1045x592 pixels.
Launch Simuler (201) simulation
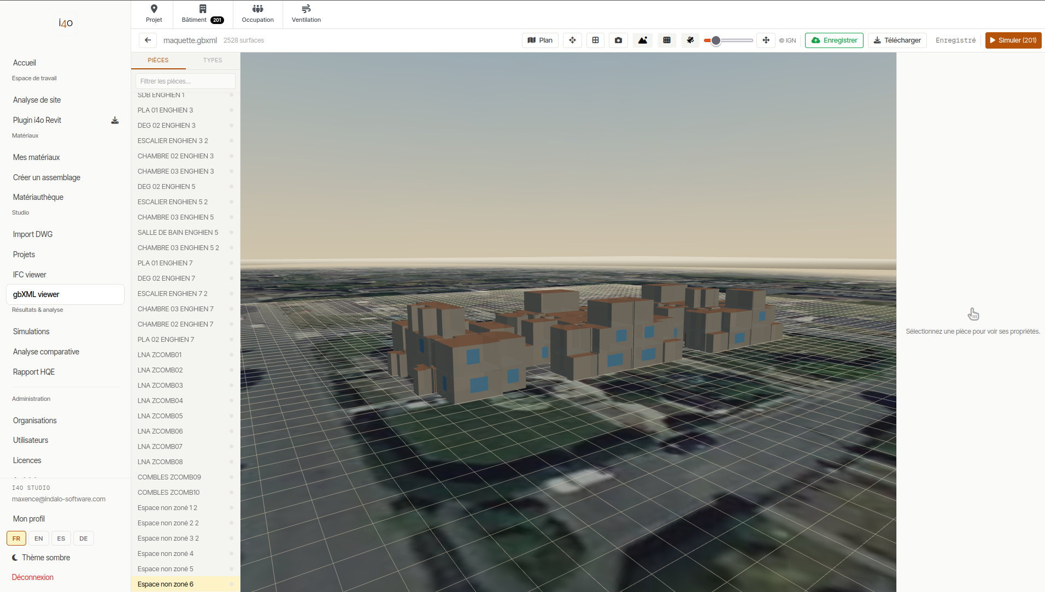[1013, 40]
